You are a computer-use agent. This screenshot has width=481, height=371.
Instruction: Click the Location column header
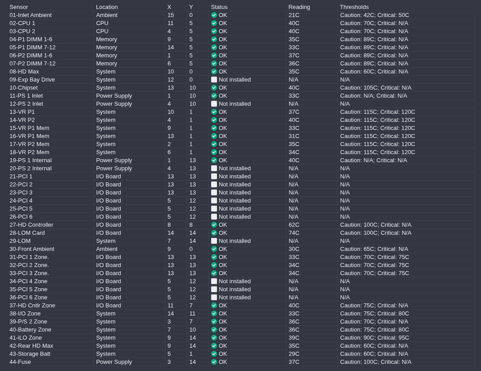tap(107, 7)
